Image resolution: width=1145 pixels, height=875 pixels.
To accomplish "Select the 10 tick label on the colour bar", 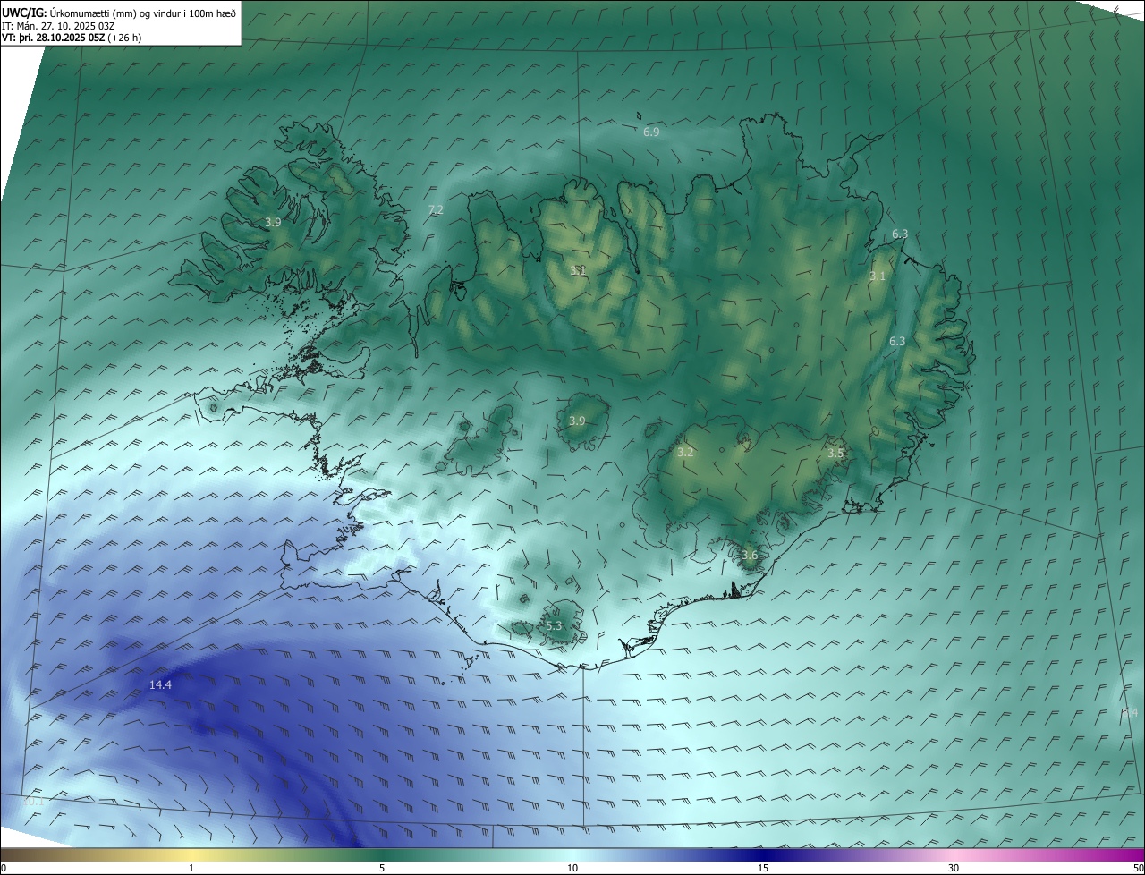I will pyautogui.click(x=572, y=868).
